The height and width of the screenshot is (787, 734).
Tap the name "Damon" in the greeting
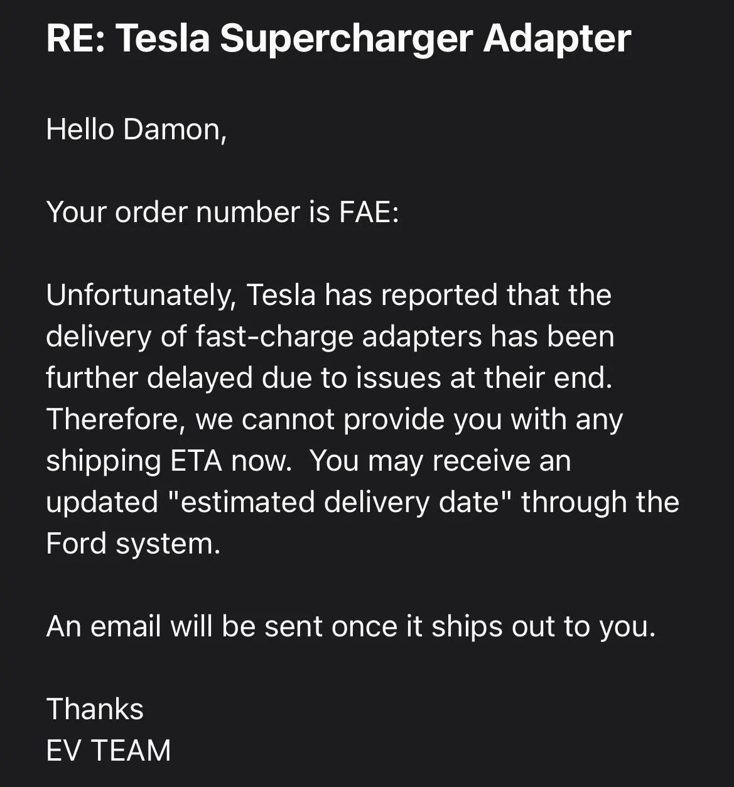(174, 130)
